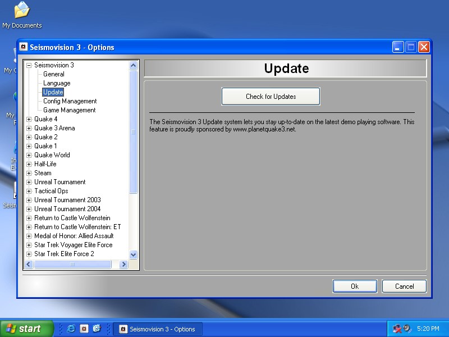449x337 pixels.
Task: Select General in the options tree
Action: point(54,74)
